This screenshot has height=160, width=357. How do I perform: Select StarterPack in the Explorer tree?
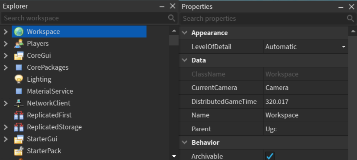44,151
